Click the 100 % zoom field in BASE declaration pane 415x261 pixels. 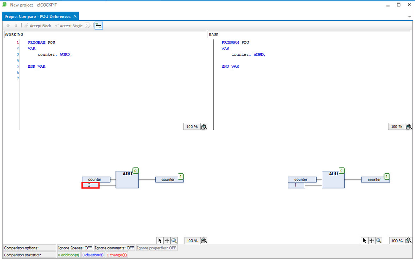click(396, 127)
